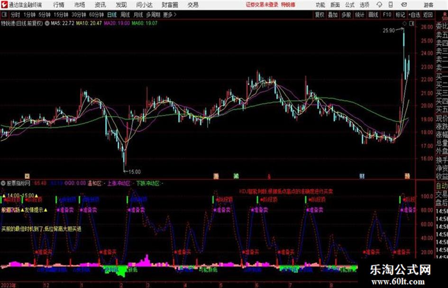Viewport: 448px width, 288px height.
Task: Click the MA10: 20.47 moving average label
Action: point(89,23)
